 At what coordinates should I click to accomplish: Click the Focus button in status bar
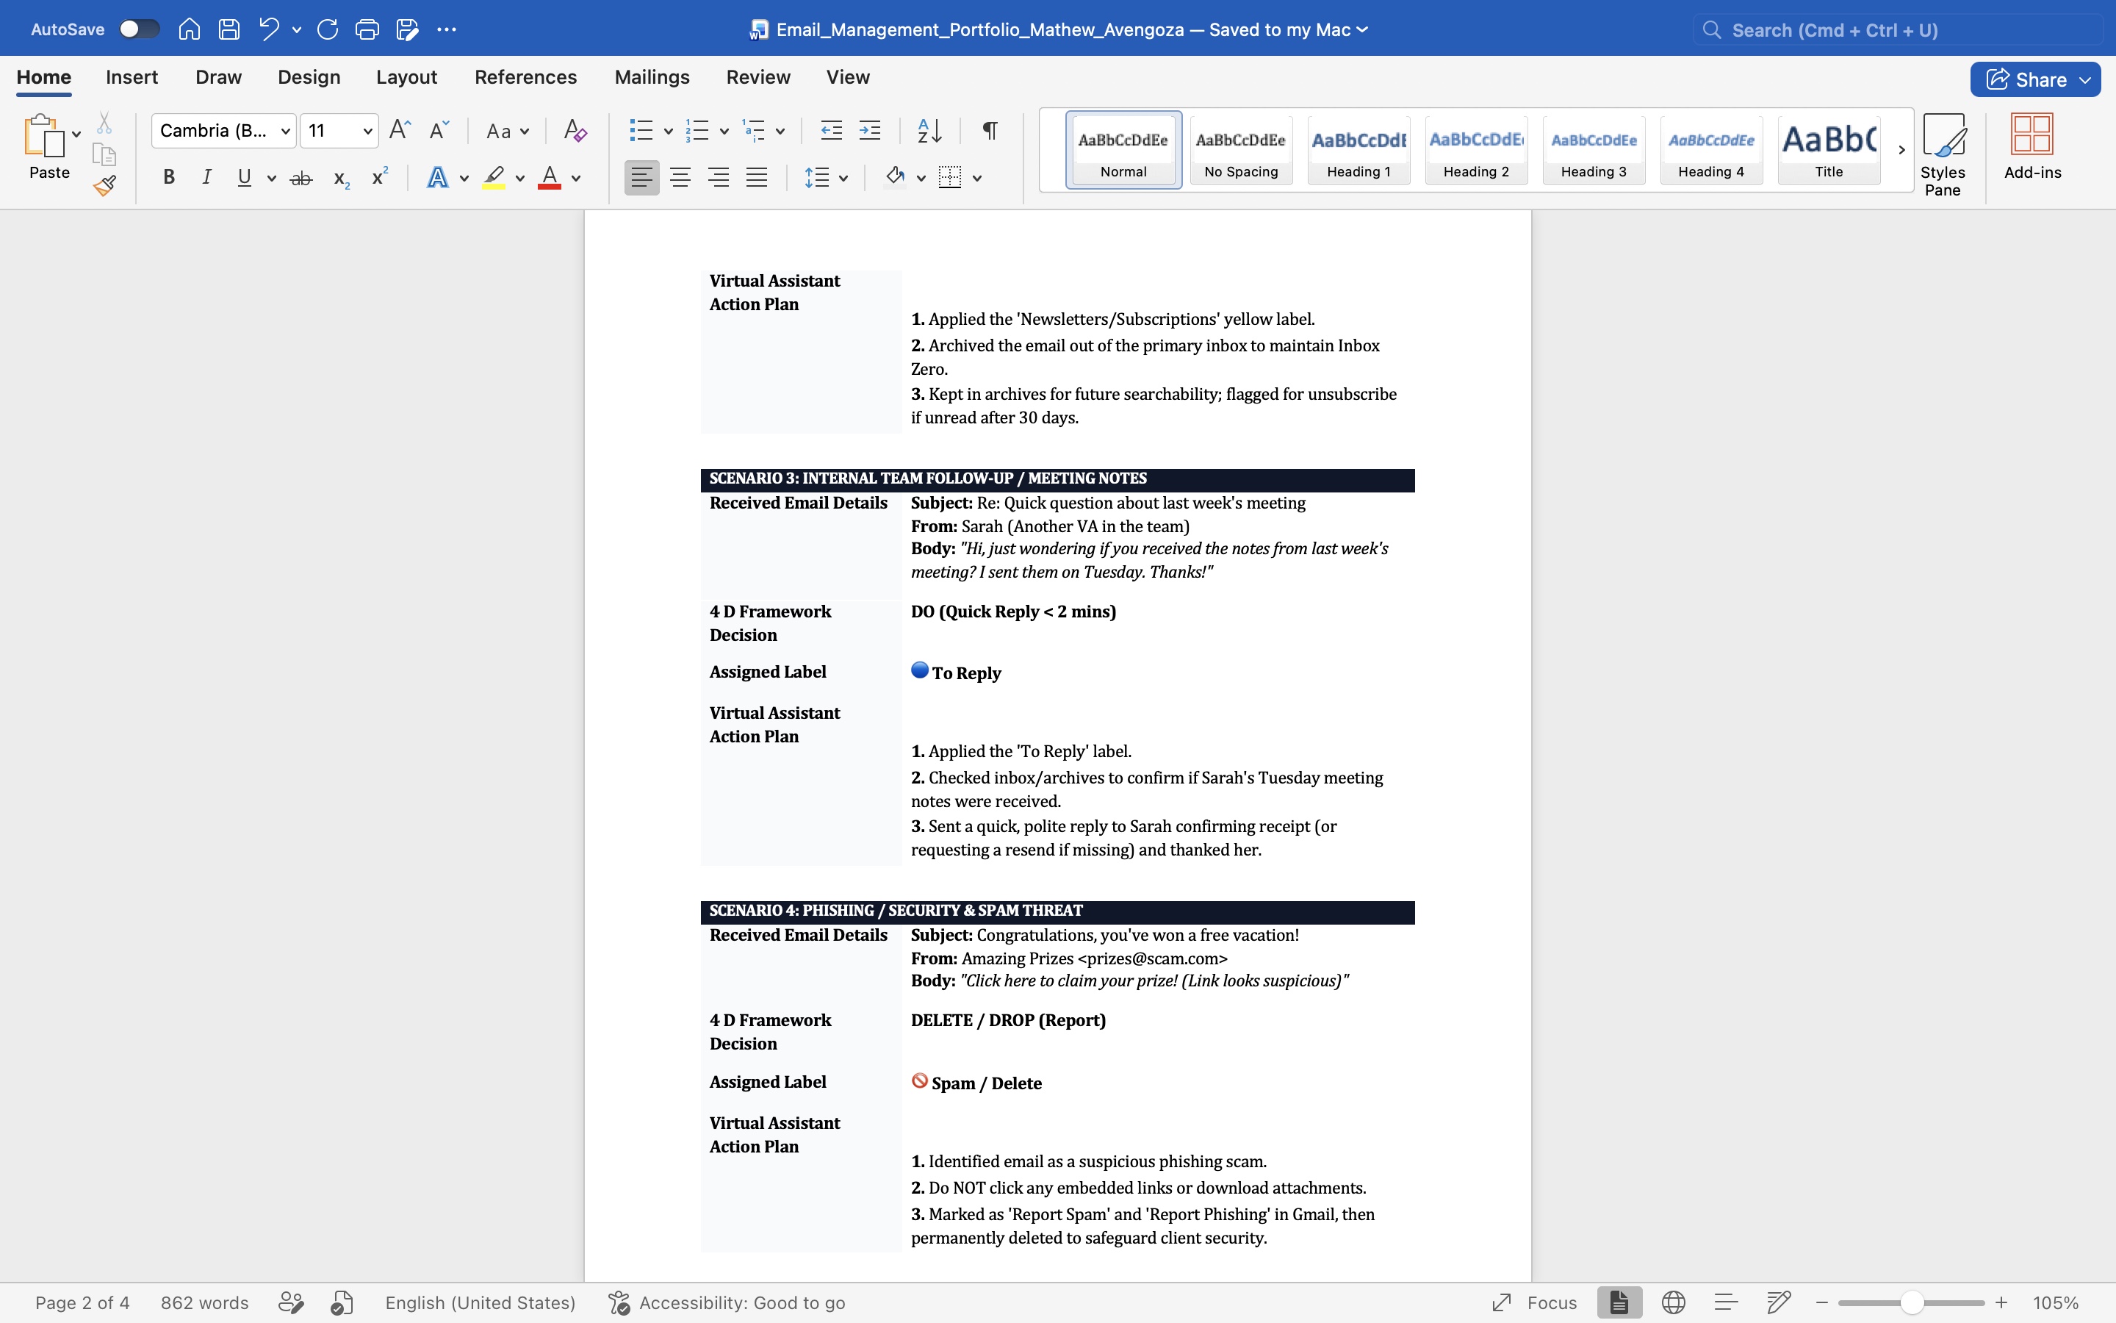click(x=1535, y=1303)
